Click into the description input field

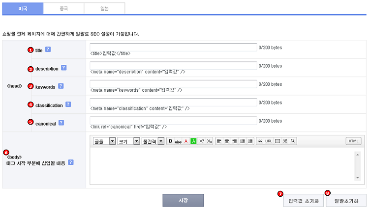pyautogui.click(x=173, y=66)
